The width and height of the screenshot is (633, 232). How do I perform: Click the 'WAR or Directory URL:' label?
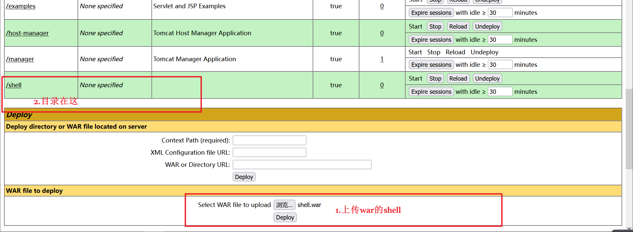click(x=197, y=165)
